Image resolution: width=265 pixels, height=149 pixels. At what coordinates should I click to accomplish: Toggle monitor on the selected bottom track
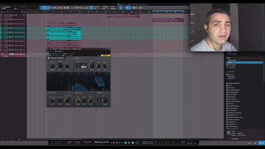point(12,54)
